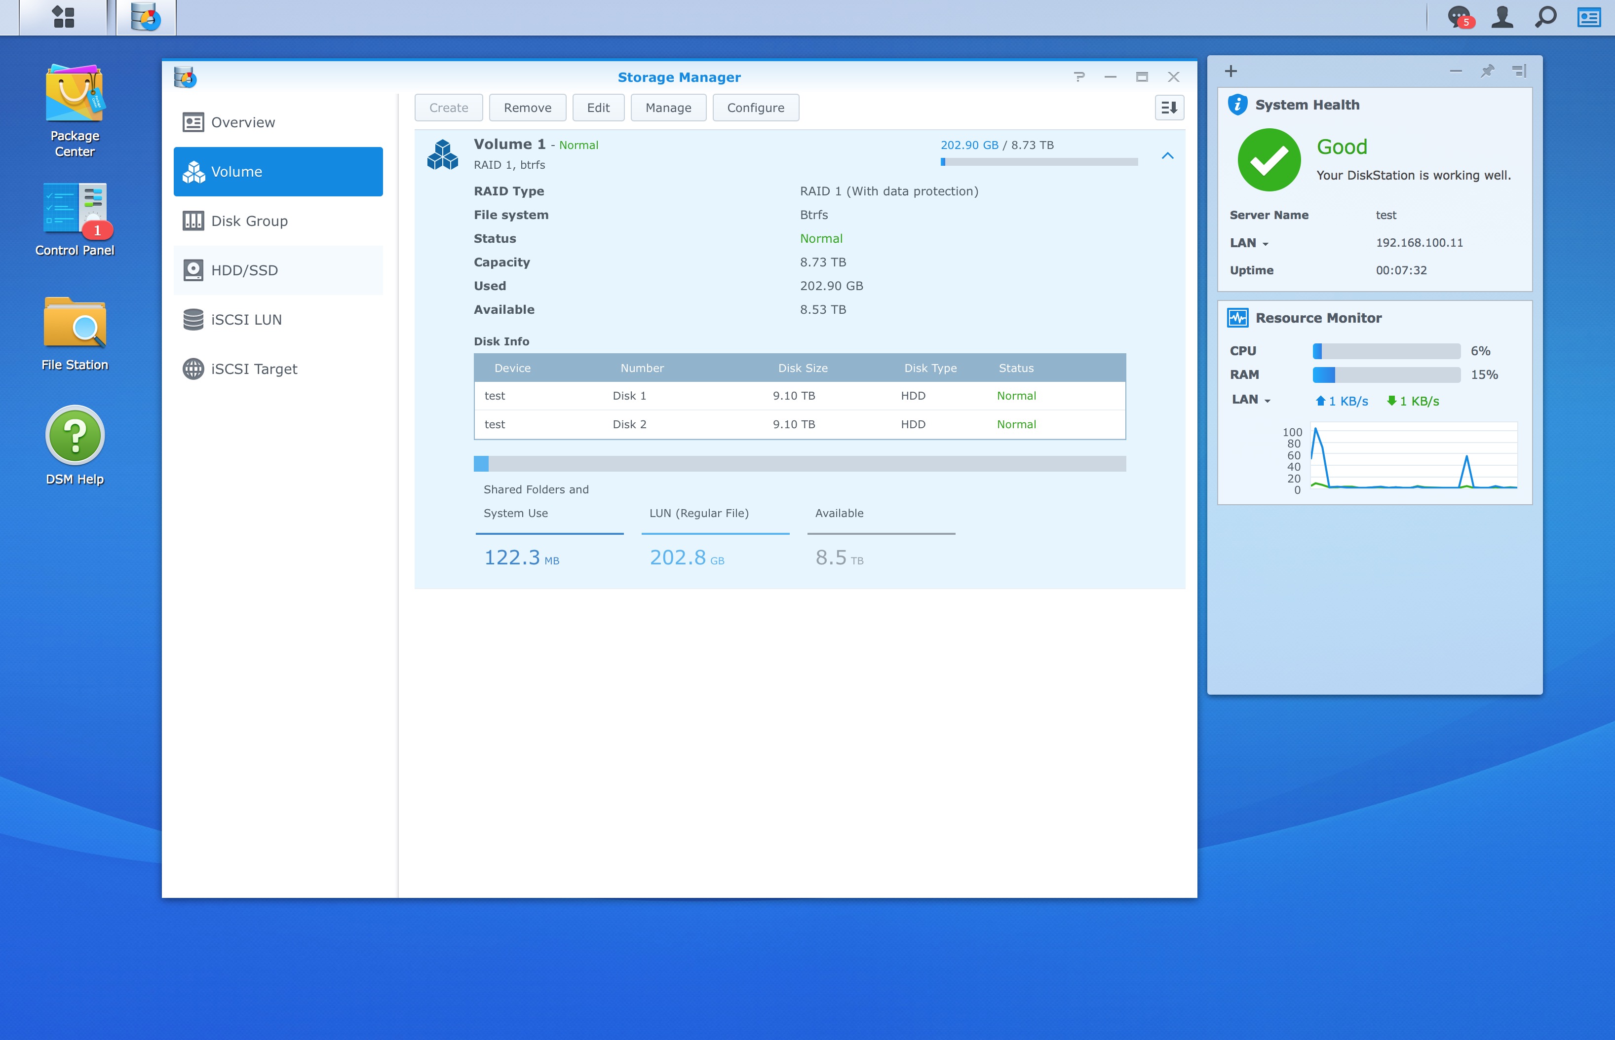Collapse the Volume 1 details panel

1167,155
